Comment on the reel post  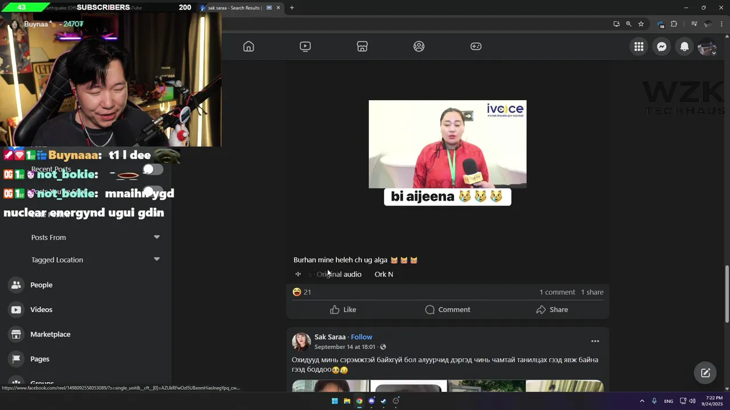pyautogui.click(x=448, y=310)
